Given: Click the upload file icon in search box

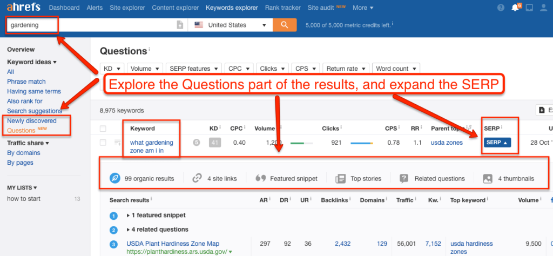Looking at the screenshot, I should 180,25.
